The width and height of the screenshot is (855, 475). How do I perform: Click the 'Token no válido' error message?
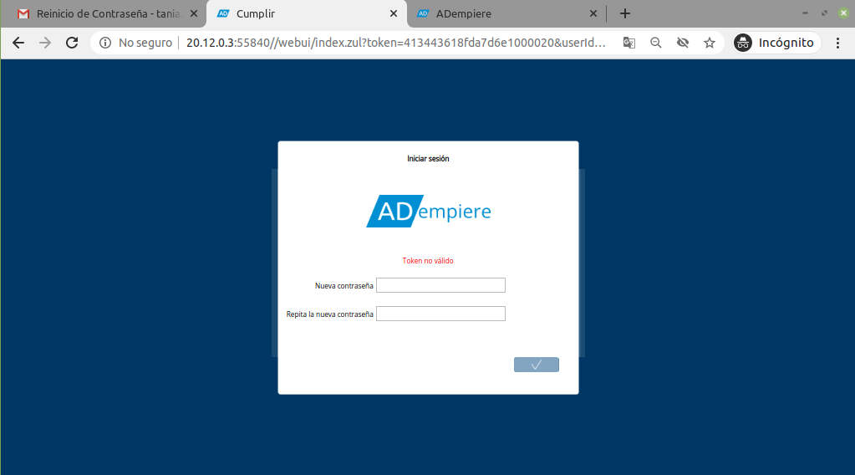pyautogui.click(x=428, y=261)
